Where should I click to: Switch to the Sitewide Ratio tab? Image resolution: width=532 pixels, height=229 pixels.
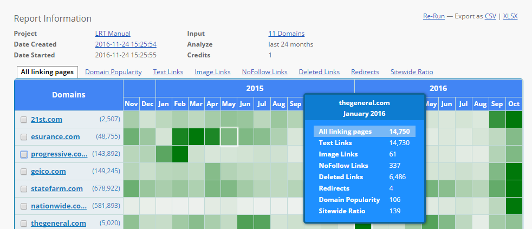click(412, 72)
